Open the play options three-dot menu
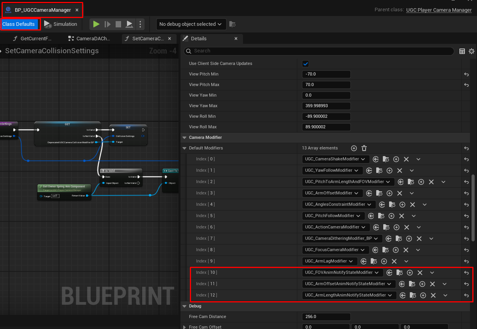This screenshot has width=477, height=329. click(140, 24)
